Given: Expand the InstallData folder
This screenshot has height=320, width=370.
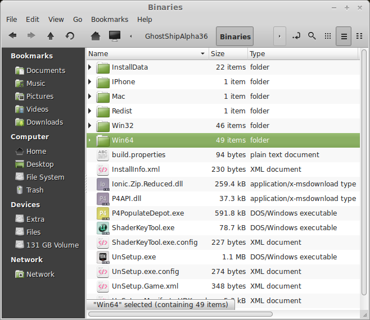Looking at the screenshot, I should [89, 67].
